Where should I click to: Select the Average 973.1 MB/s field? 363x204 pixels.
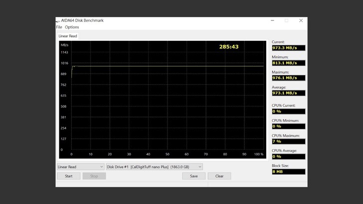point(288,93)
